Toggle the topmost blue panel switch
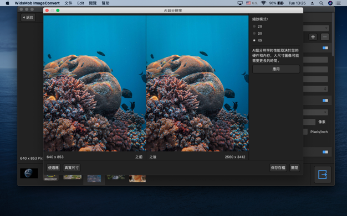 click(325, 48)
